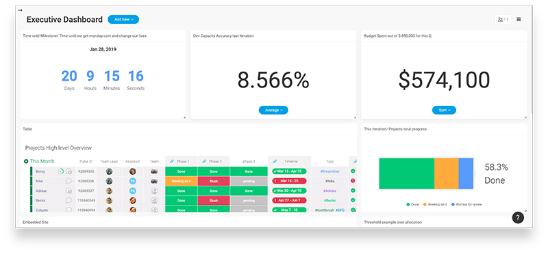Click the orange Working on it bar segment
548x254 pixels.
[447, 173]
